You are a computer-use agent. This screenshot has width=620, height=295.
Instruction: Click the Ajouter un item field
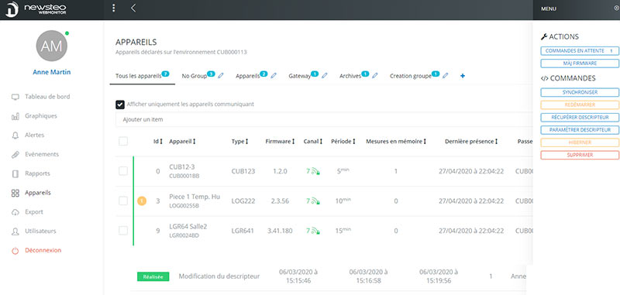click(324, 119)
